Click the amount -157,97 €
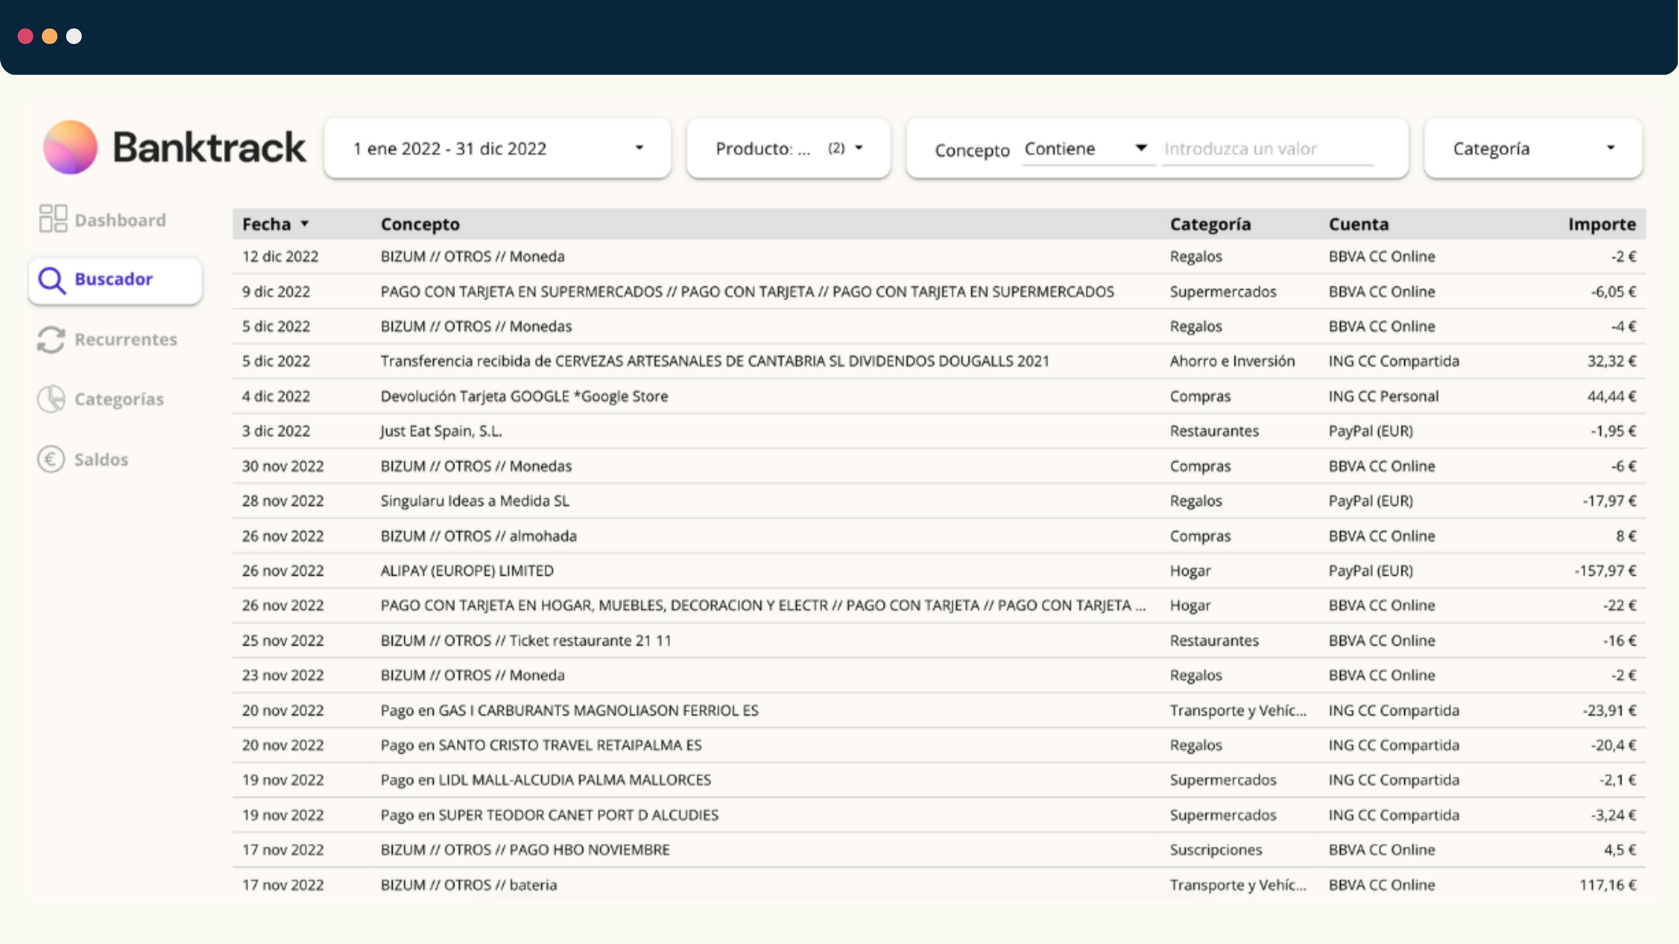Screen dimensions: 1679x944 click(1605, 571)
